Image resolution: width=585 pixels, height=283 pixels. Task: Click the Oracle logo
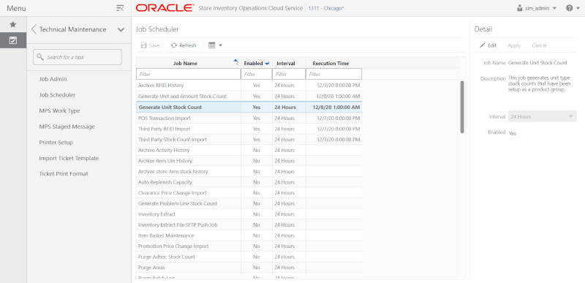[165, 8]
